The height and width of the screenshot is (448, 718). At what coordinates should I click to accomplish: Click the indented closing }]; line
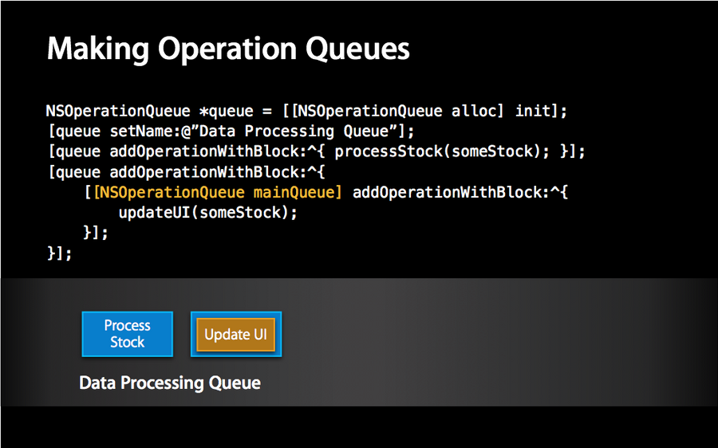click(x=96, y=233)
